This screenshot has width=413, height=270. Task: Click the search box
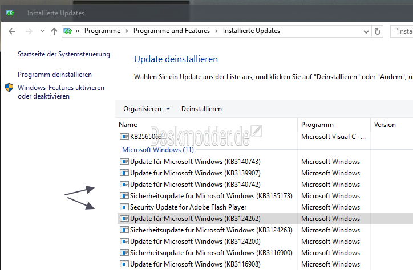pos(402,31)
